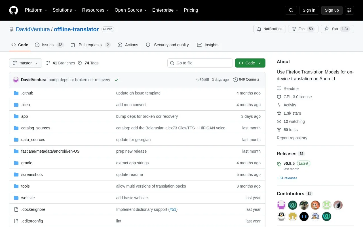This screenshot has width=363, height=227.
Task: Open DavidVentura's avatar in commit row
Action: pyautogui.click(x=16, y=80)
